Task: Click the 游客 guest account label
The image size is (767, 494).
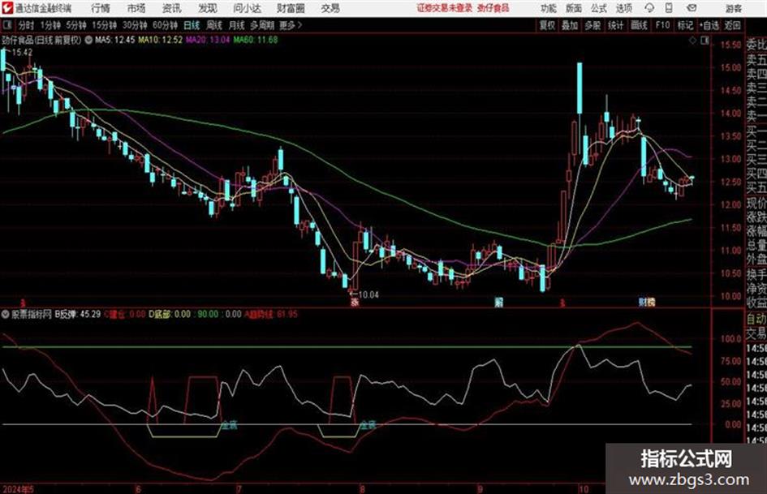Action: pos(733,8)
